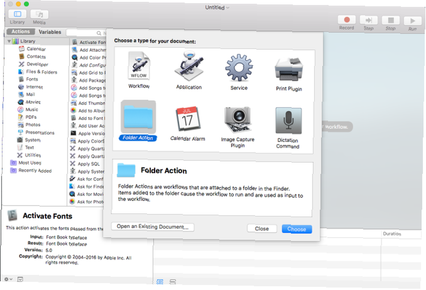Open the Recently Added smart folder

pos(35,170)
